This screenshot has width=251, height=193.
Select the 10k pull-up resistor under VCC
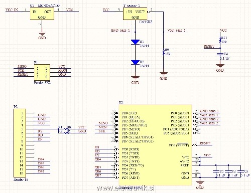coord(220,40)
